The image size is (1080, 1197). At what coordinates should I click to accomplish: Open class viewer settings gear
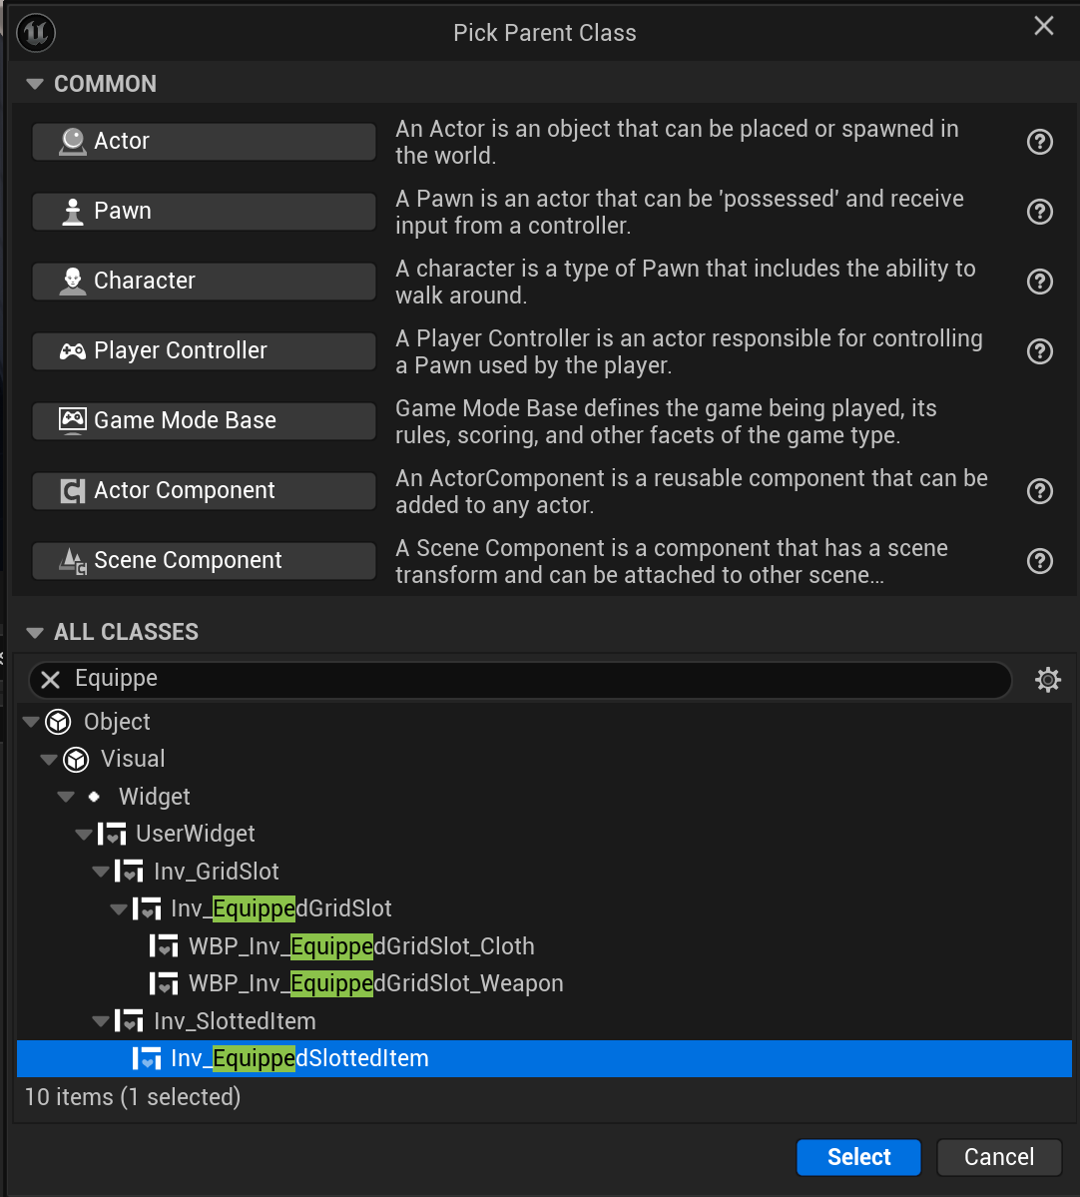[1048, 680]
